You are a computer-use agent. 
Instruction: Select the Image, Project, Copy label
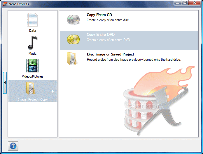(x=33, y=99)
